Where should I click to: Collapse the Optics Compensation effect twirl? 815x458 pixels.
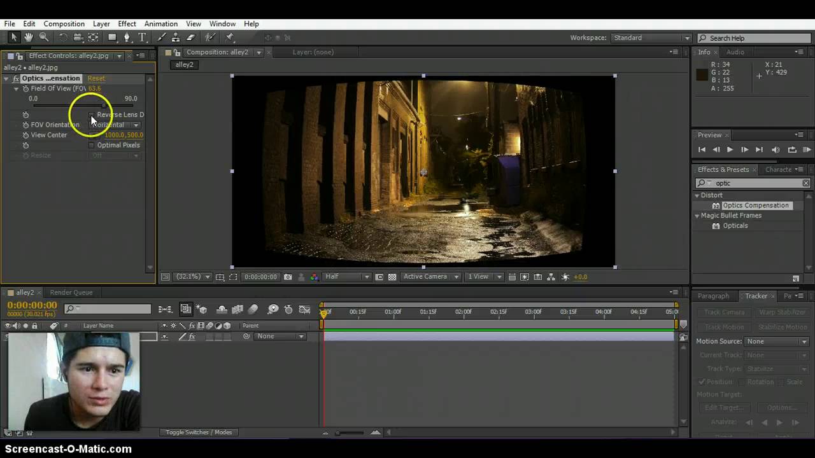(6, 78)
